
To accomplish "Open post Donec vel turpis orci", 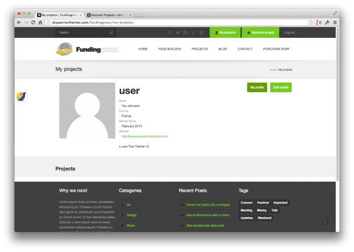I will click(x=208, y=205).
